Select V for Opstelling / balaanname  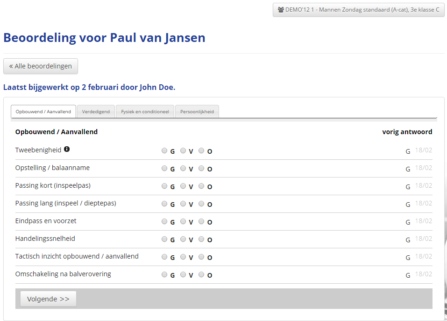(x=183, y=168)
